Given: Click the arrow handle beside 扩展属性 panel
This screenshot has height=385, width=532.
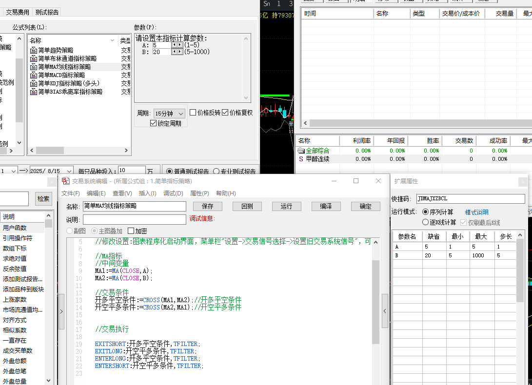Looking at the screenshot, I should 385,311.
